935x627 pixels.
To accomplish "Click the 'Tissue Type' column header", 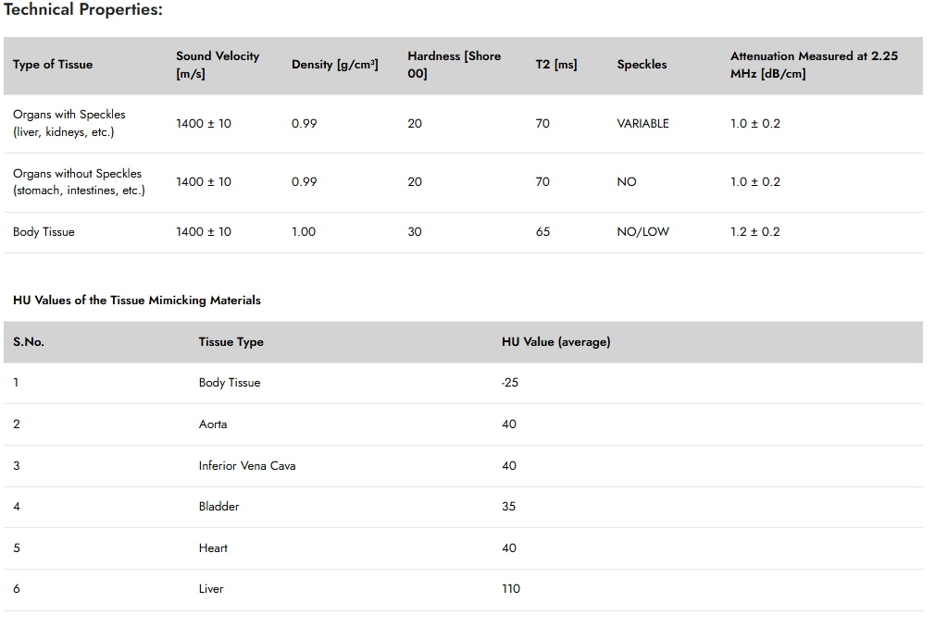I will (x=231, y=342).
